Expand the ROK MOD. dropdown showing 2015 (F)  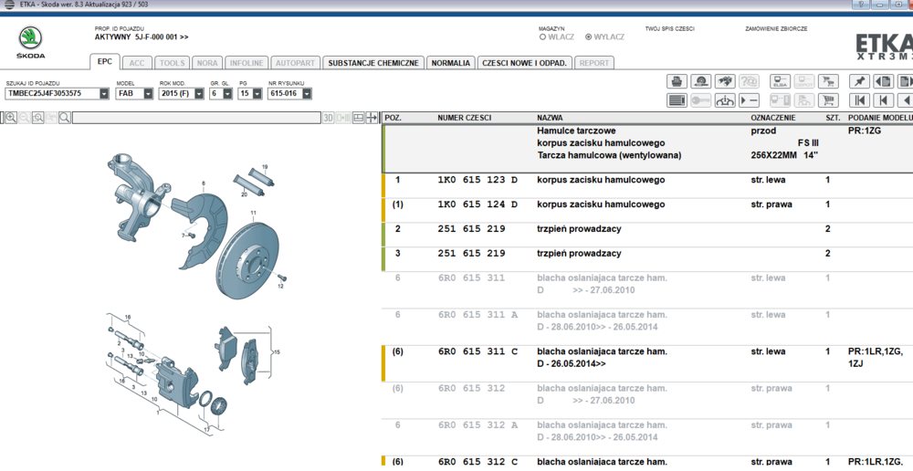pyautogui.click(x=199, y=93)
